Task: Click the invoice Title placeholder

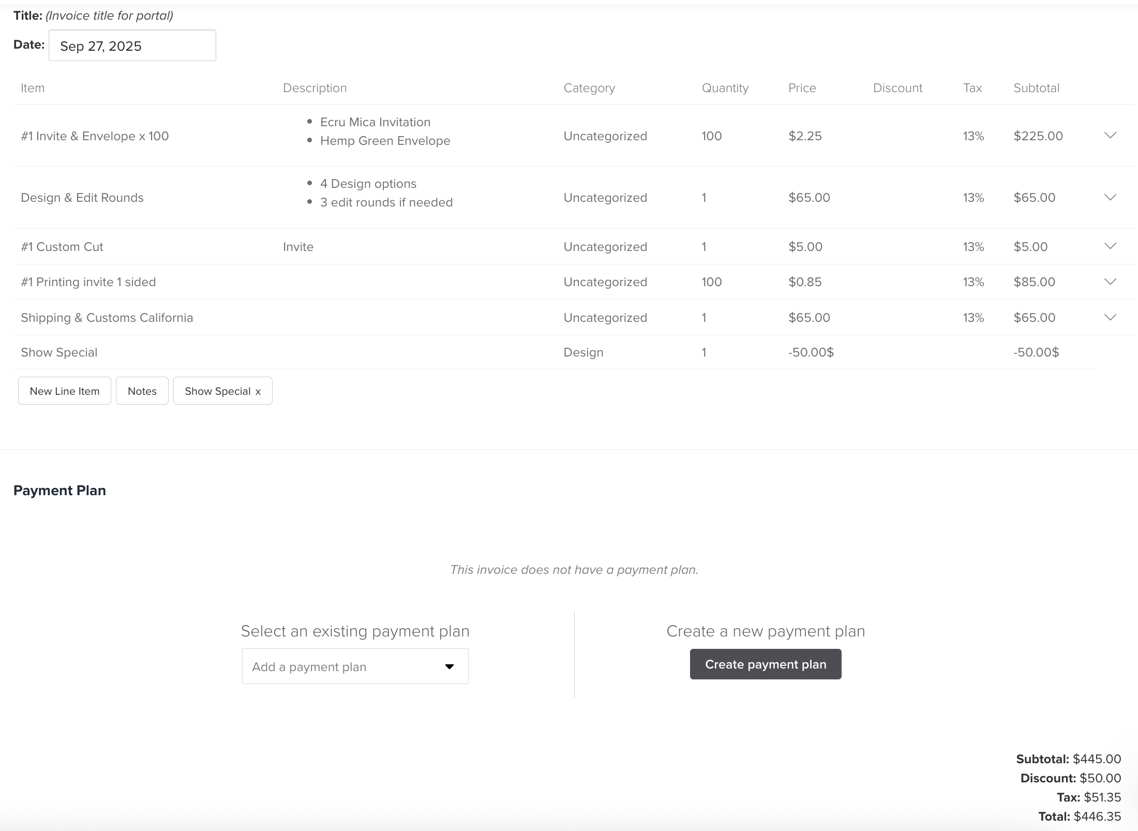Action: point(109,15)
